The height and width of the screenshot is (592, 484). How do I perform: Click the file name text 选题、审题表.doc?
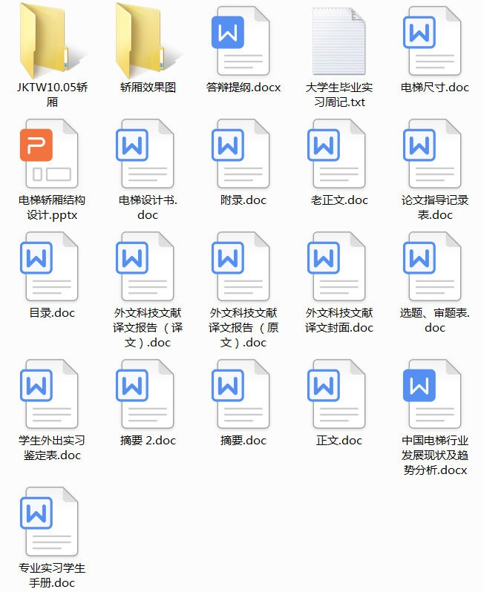[435, 320]
